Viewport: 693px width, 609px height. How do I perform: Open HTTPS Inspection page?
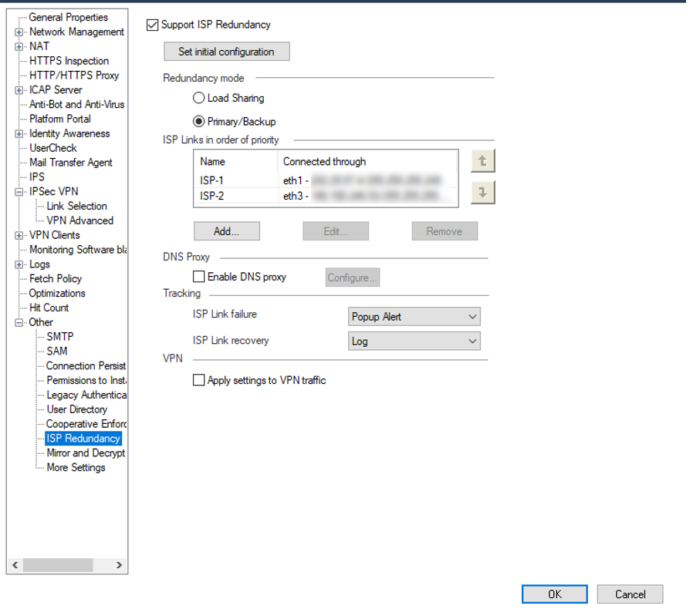click(69, 61)
